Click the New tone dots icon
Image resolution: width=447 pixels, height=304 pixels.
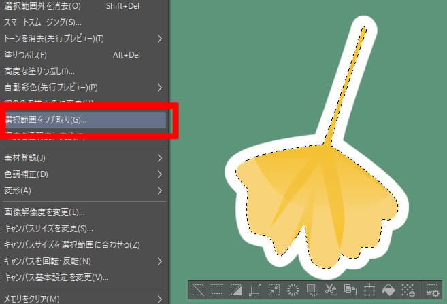tap(408, 290)
